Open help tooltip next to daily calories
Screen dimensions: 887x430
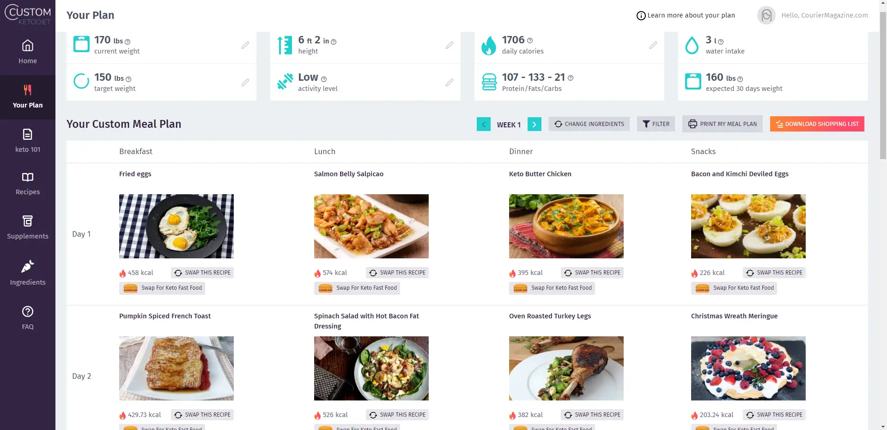[x=530, y=41]
